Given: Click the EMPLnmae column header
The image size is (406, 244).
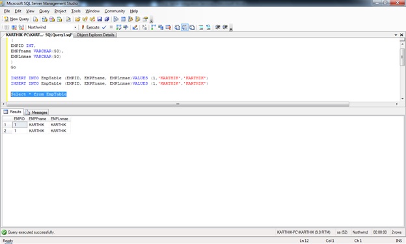Looking at the screenshot, I should coord(59,119).
